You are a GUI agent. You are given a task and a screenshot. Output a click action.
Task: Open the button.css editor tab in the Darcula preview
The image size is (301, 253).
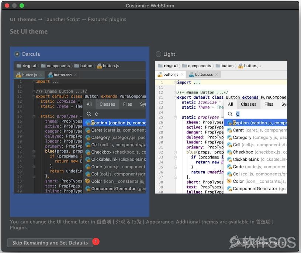[62, 75]
